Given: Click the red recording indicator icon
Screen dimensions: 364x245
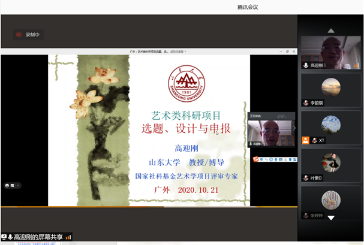Looking at the screenshot, I should 19,35.
